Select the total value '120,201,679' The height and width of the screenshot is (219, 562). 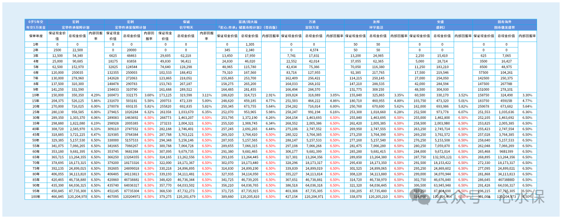tap(186, 197)
